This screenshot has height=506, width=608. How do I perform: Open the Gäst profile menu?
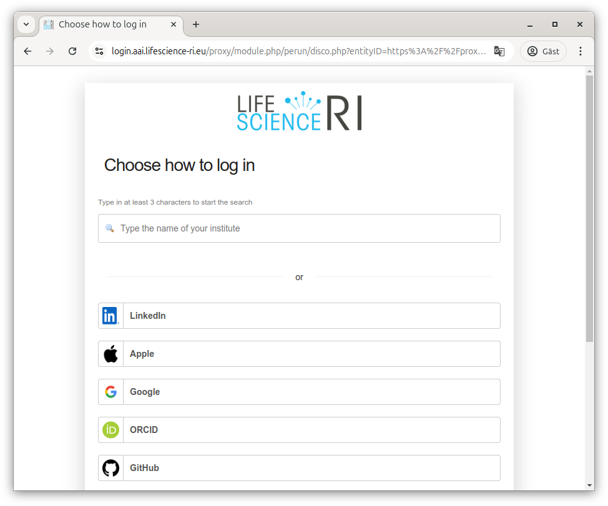(x=543, y=51)
